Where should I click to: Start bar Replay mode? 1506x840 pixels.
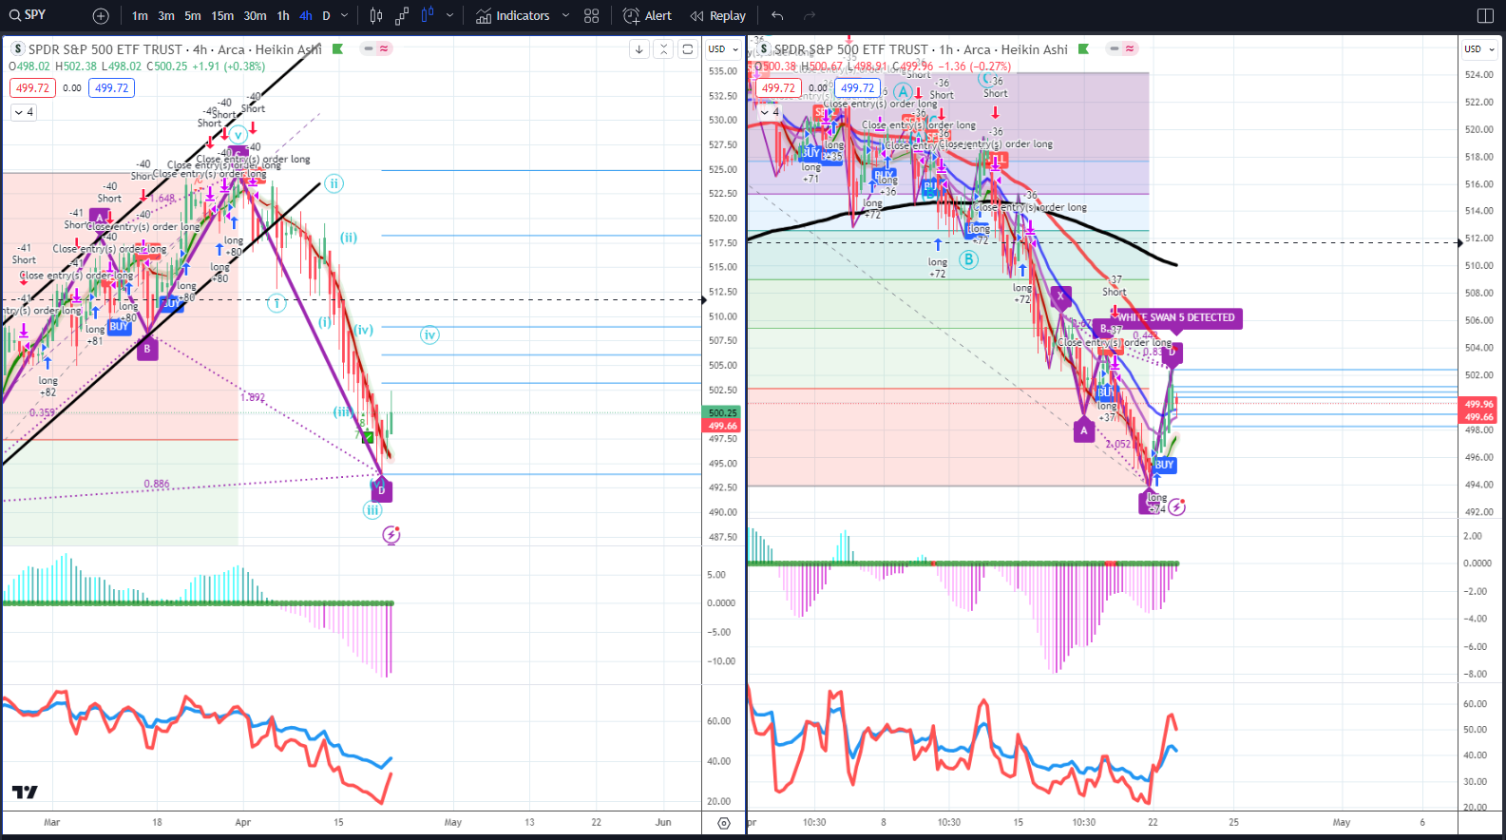[x=718, y=16]
